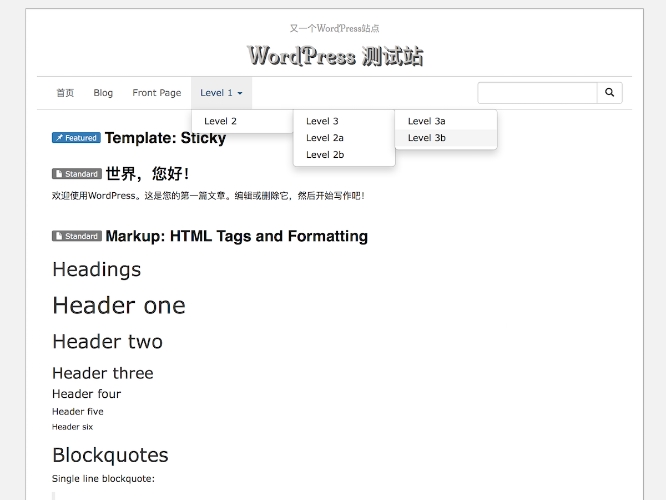Click the Standard badge beside 世界，您好！

(x=77, y=174)
